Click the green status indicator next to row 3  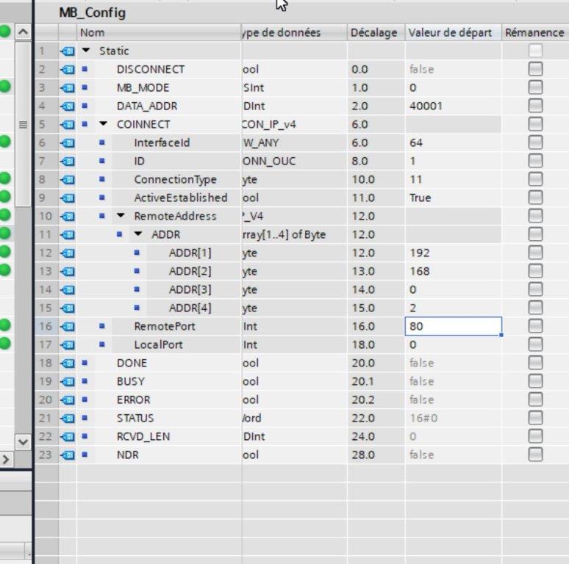tap(6, 87)
